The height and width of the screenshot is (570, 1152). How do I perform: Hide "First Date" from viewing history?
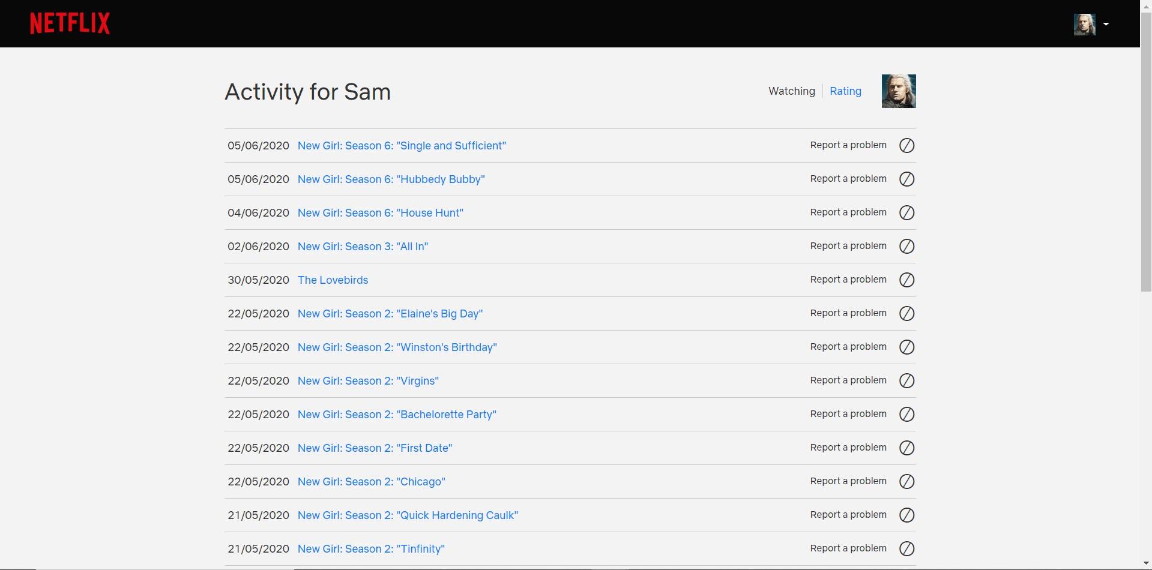pos(906,448)
